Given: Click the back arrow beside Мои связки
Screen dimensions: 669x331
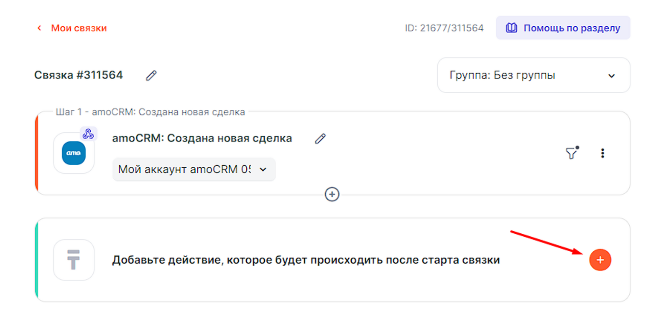Looking at the screenshot, I should click(39, 28).
